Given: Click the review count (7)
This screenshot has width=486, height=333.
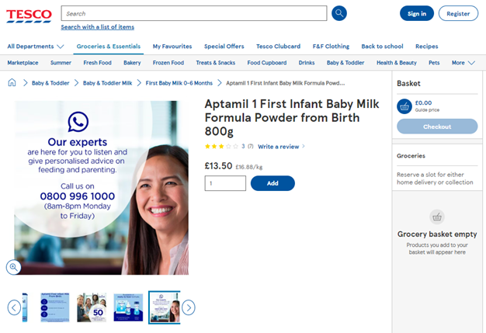Looking at the screenshot, I should 251,146.
